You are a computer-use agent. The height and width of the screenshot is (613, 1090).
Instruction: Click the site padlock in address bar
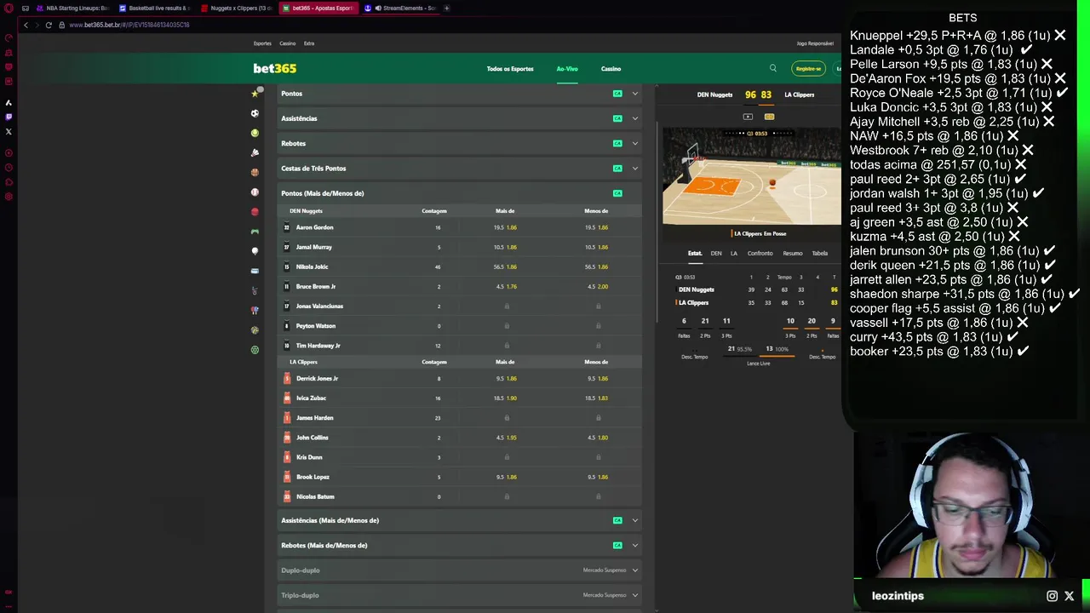click(x=61, y=25)
